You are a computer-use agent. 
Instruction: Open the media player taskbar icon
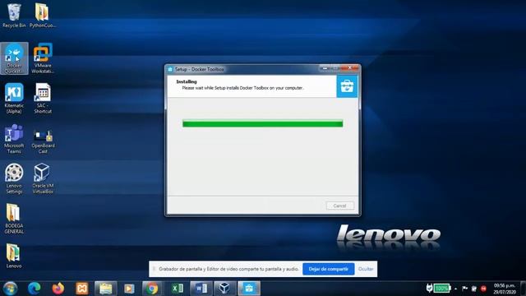click(129, 289)
